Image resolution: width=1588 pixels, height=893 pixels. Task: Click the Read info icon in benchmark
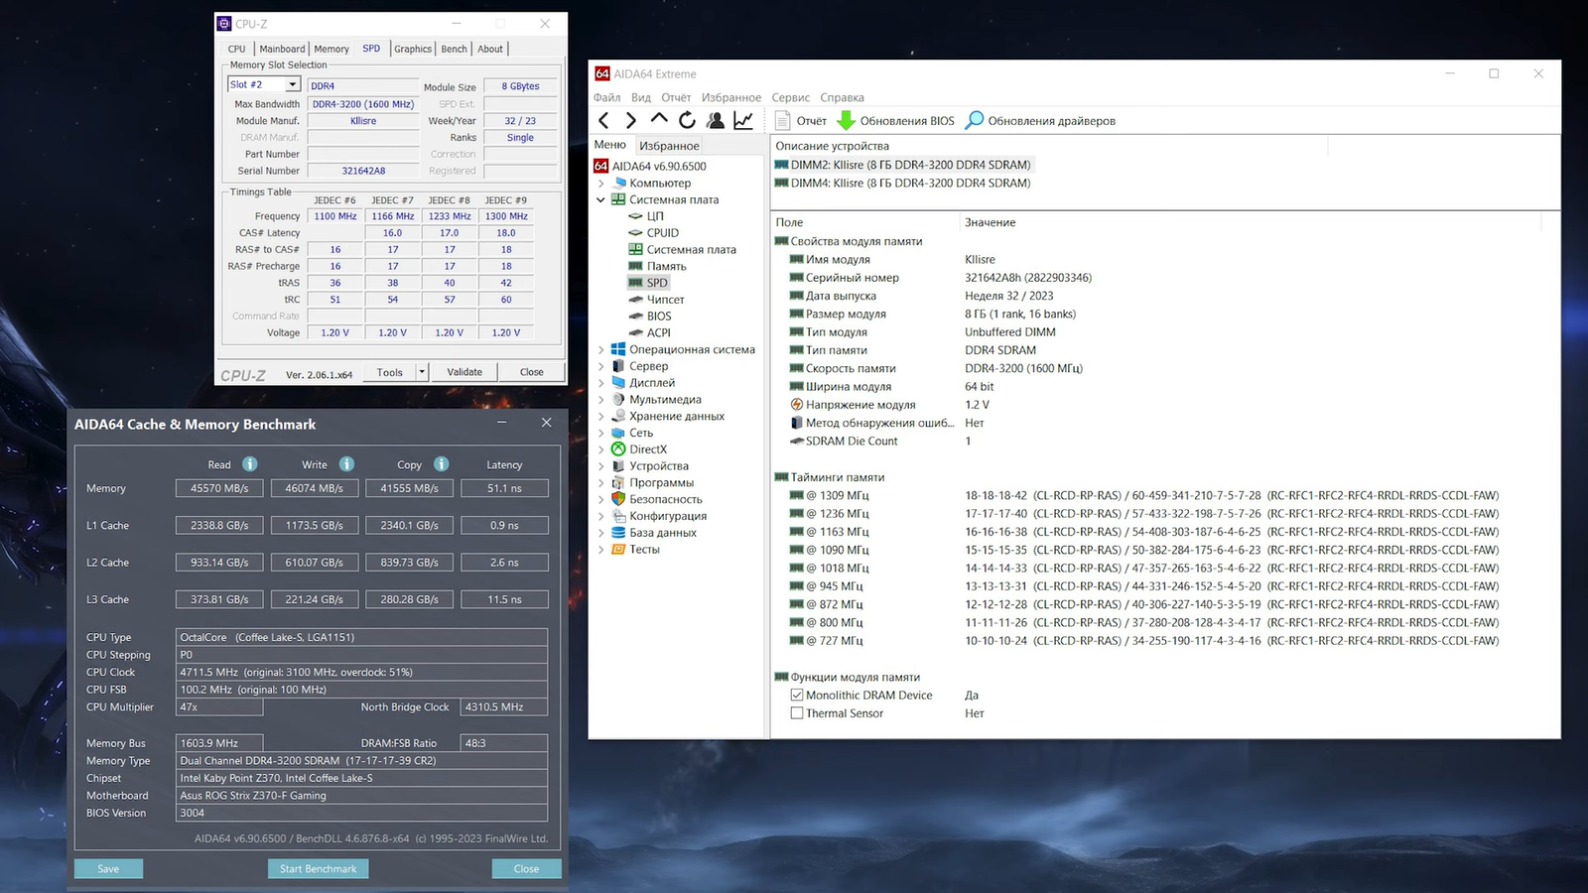tap(250, 464)
